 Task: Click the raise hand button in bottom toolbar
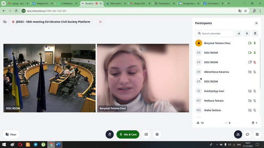[110, 135]
